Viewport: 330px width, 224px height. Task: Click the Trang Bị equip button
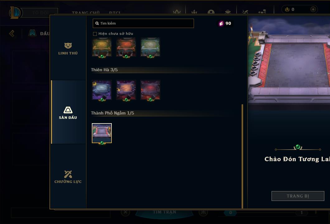(298, 196)
